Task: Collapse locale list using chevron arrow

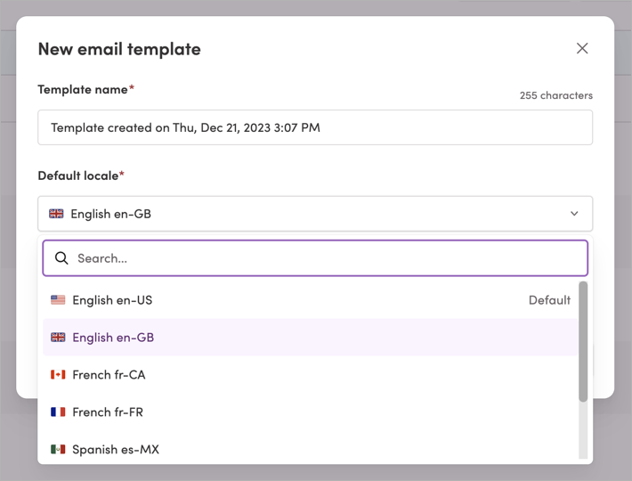Action: tap(574, 214)
